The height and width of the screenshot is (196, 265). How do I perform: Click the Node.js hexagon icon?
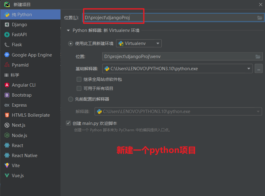pyautogui.click(x=7, y=135)
